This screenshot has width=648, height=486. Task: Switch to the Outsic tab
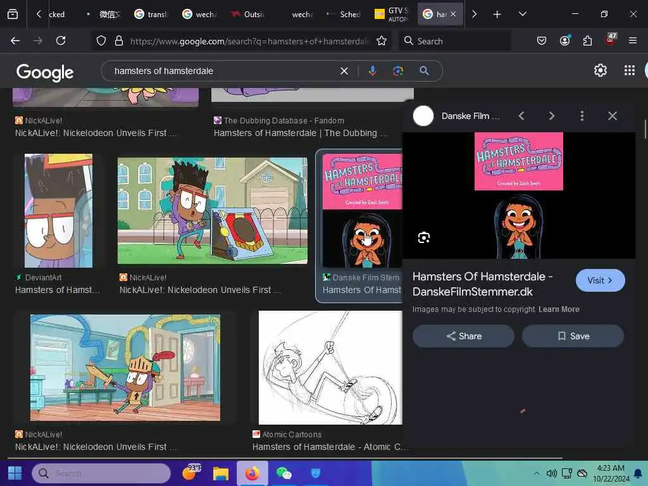click(248, 15)
